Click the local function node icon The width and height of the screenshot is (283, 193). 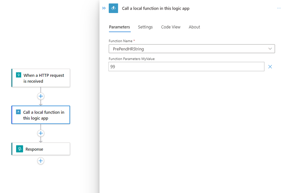point(18,112)
